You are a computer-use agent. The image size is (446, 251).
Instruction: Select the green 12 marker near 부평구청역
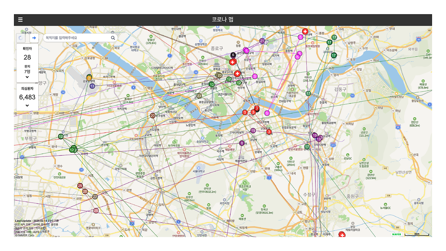coord(61,136)
